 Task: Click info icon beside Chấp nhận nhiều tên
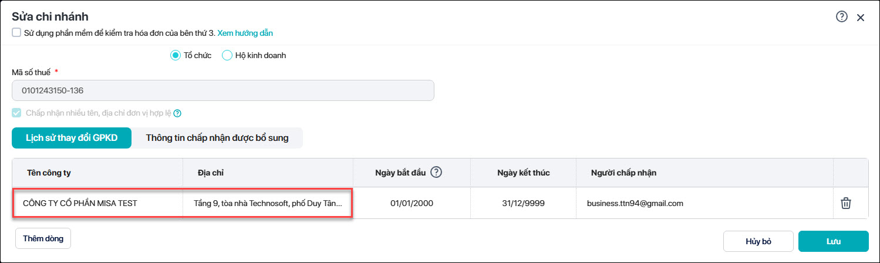point(177,113)
